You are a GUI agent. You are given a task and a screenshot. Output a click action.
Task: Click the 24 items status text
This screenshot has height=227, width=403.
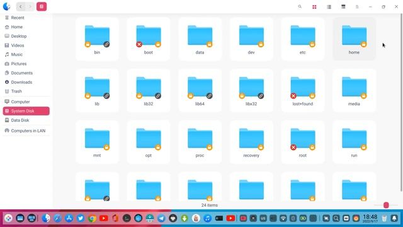(210, 205)
